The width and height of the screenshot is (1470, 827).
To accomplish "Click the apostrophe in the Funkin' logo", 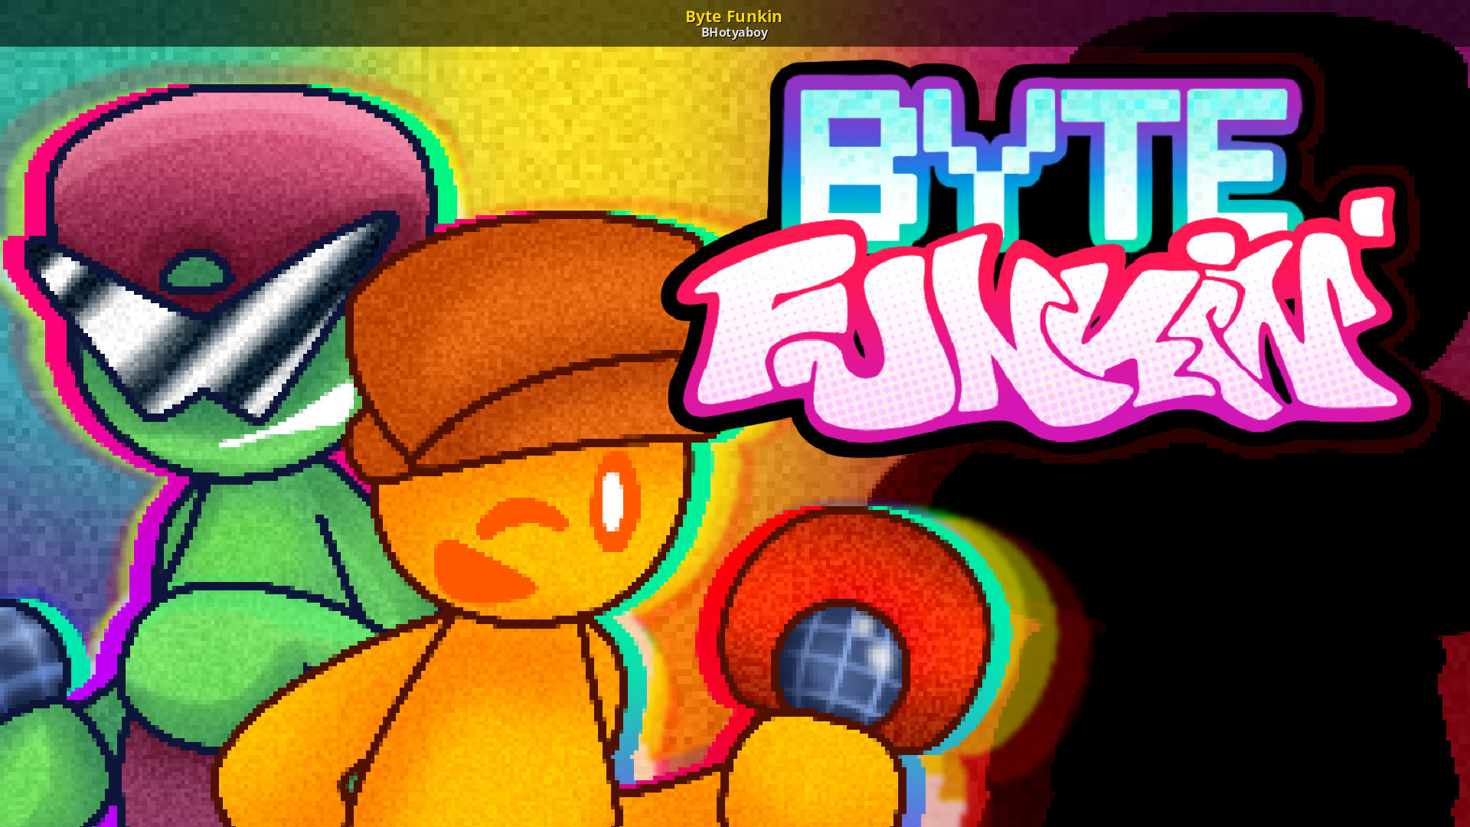I will (1369, 216).
